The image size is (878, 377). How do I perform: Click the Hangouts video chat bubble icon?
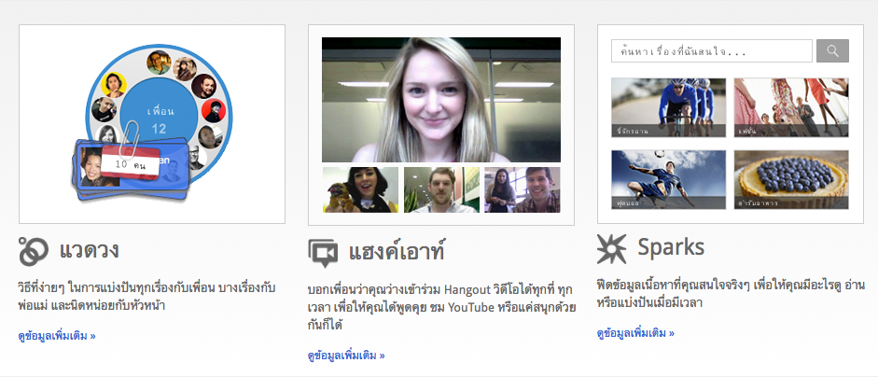click(323, 253)
